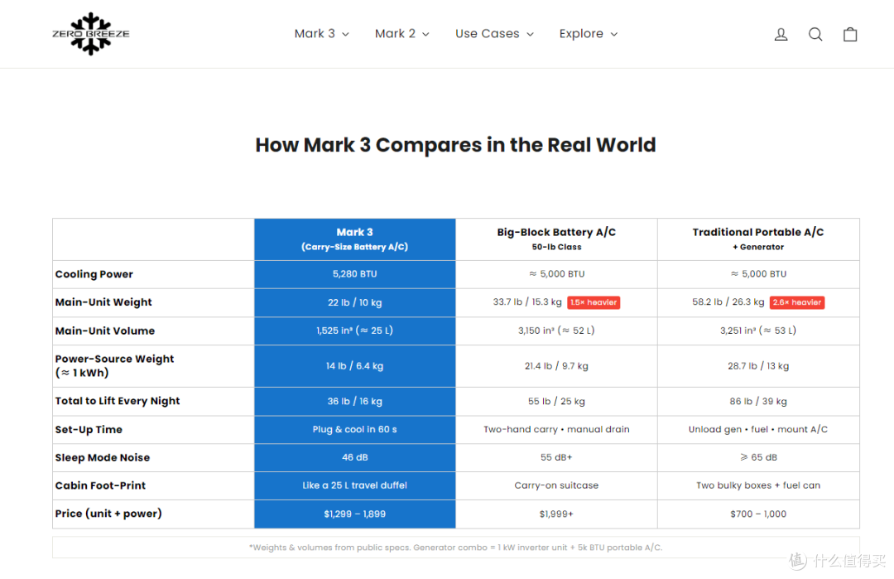The image size is (894, 579).
Task: Click the "3,150 in³ (≈ 52 L)" cell
Action: click(556, 331)
